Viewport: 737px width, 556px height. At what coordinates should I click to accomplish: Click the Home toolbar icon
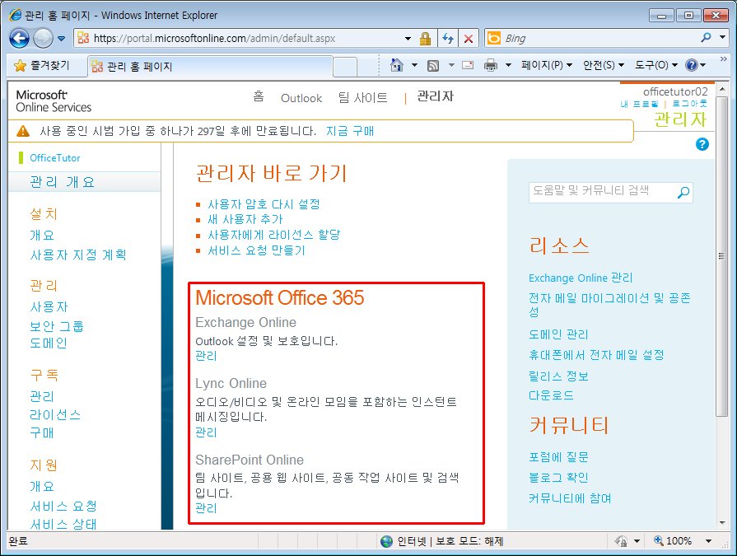(397, 65)
